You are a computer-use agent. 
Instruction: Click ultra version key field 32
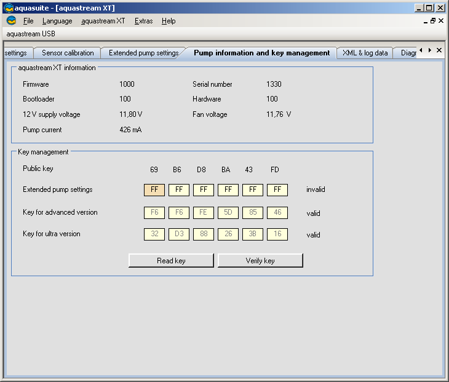154,234
